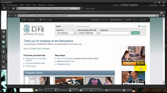Click the Sign out link
167x93 pixels.
click(x=143, y=20)
